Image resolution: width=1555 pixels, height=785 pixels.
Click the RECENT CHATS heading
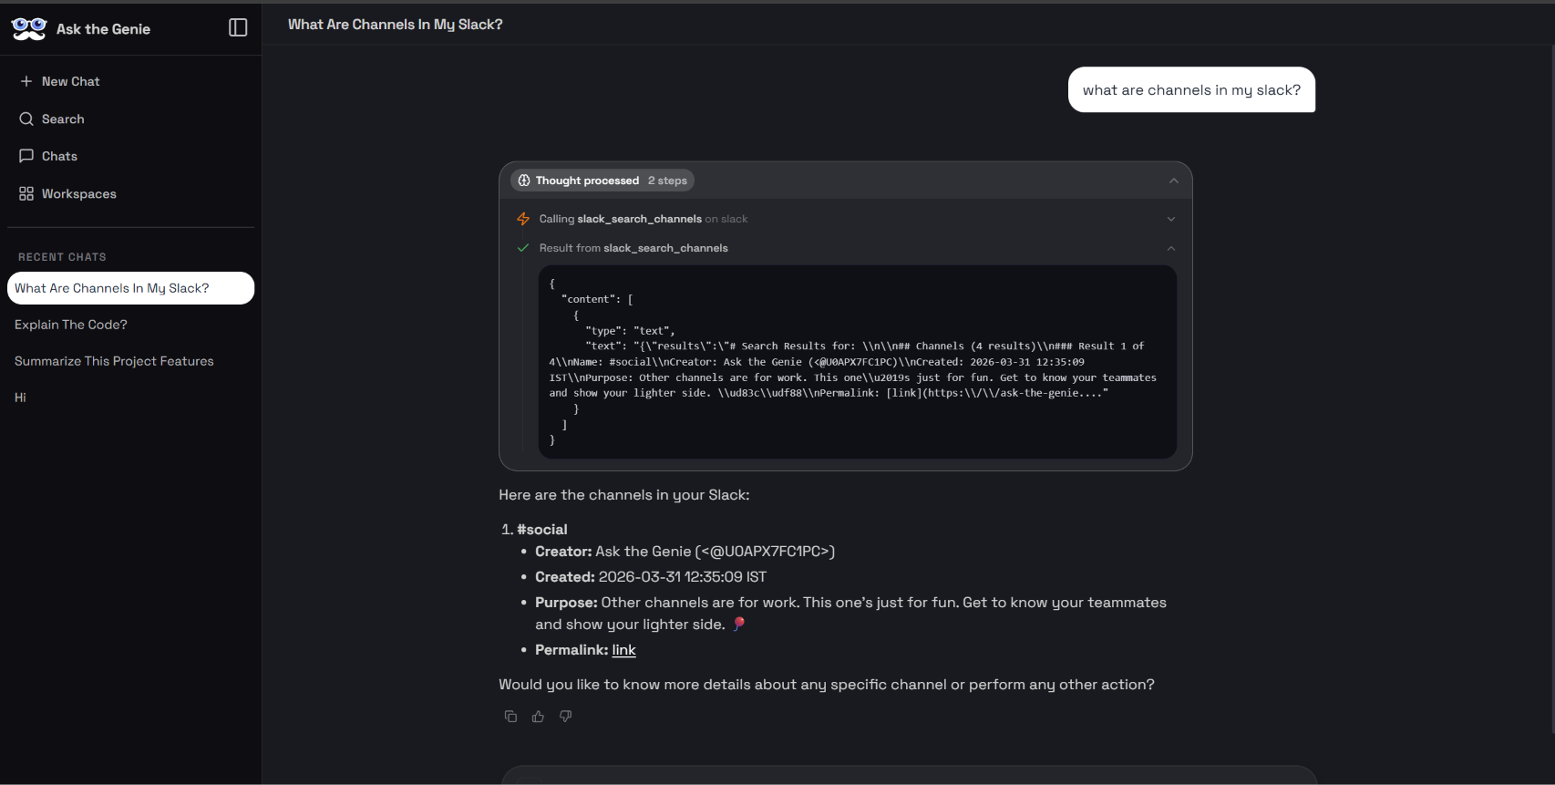[x=62, y=257]
